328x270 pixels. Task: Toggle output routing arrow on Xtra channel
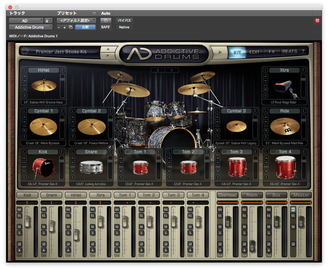(x=93, y=250)
